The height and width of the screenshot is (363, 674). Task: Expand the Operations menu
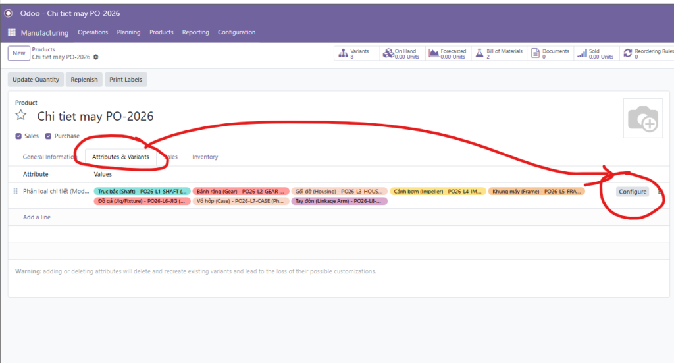[93, 32]
